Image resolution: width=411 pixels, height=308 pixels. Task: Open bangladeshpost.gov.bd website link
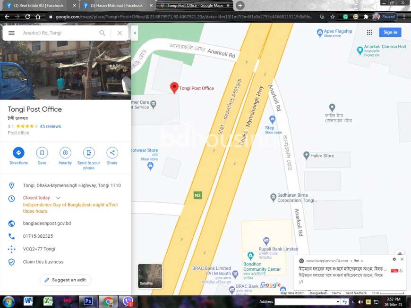47,223
